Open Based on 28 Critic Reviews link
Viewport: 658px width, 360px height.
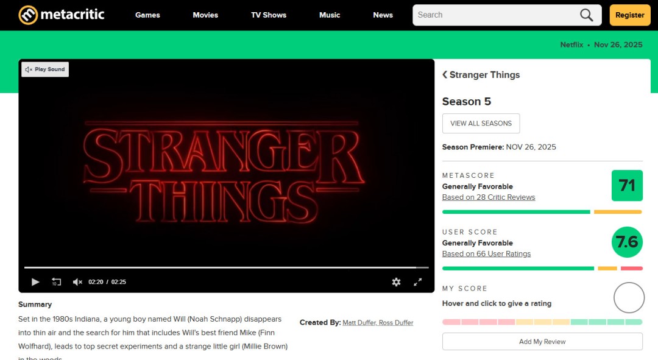(x=489, y=197)
